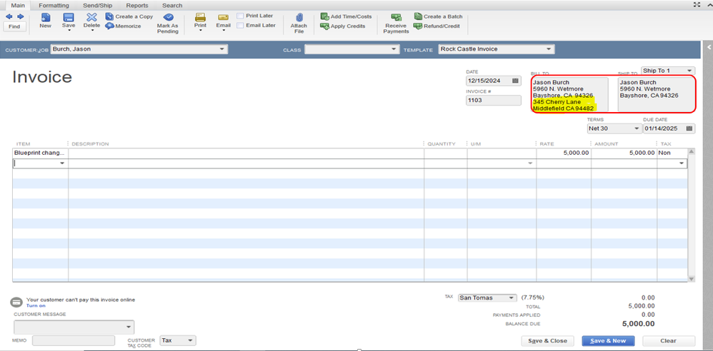Add Time/Costs to invoice
The width and height of the screenshot is (713, 351).
click(x=346, y=16)
